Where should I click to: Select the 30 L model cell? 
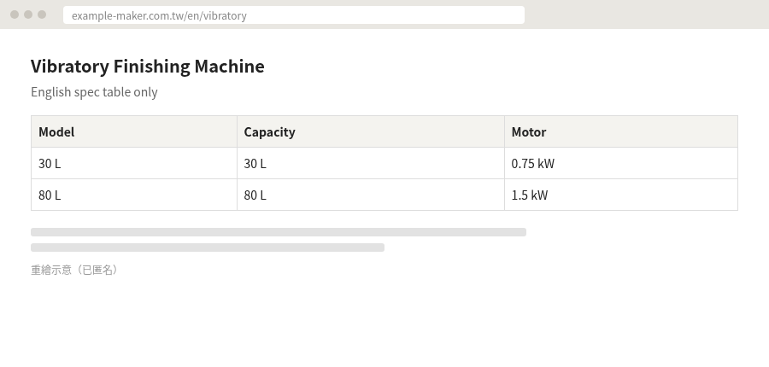tap(134, 163)
